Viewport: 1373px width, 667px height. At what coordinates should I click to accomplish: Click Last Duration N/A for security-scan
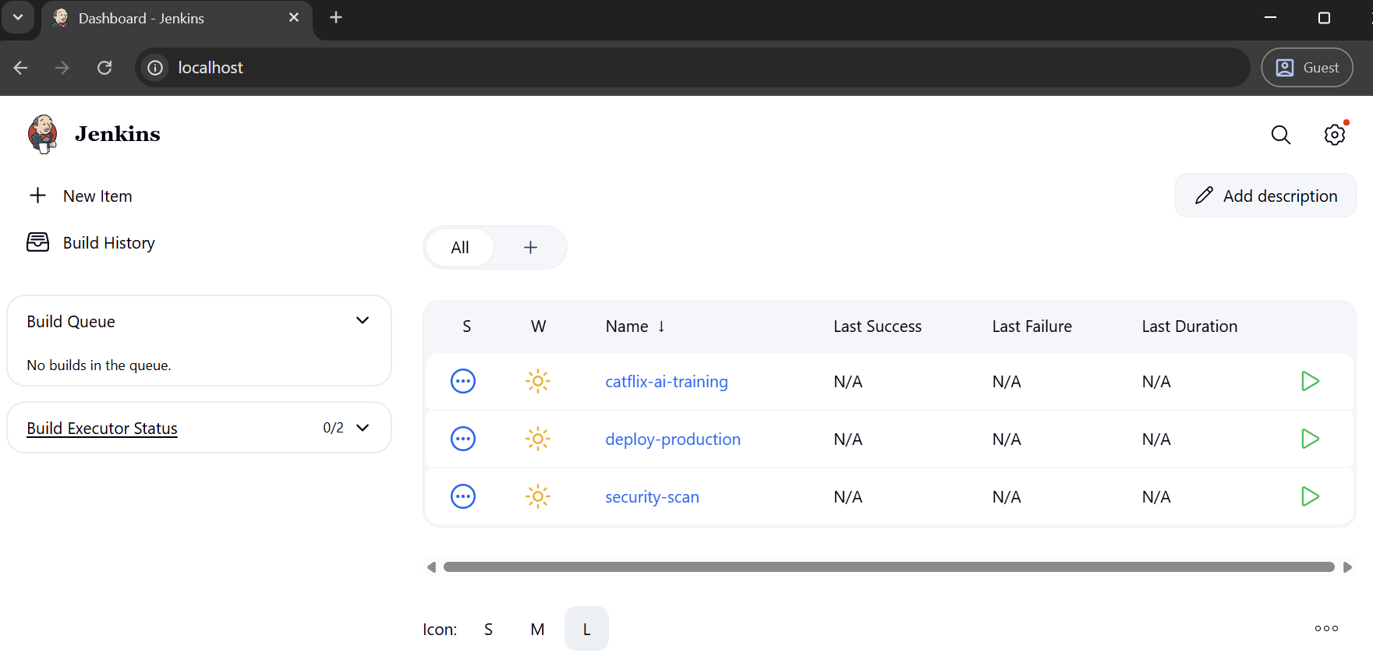point(1156,497)
